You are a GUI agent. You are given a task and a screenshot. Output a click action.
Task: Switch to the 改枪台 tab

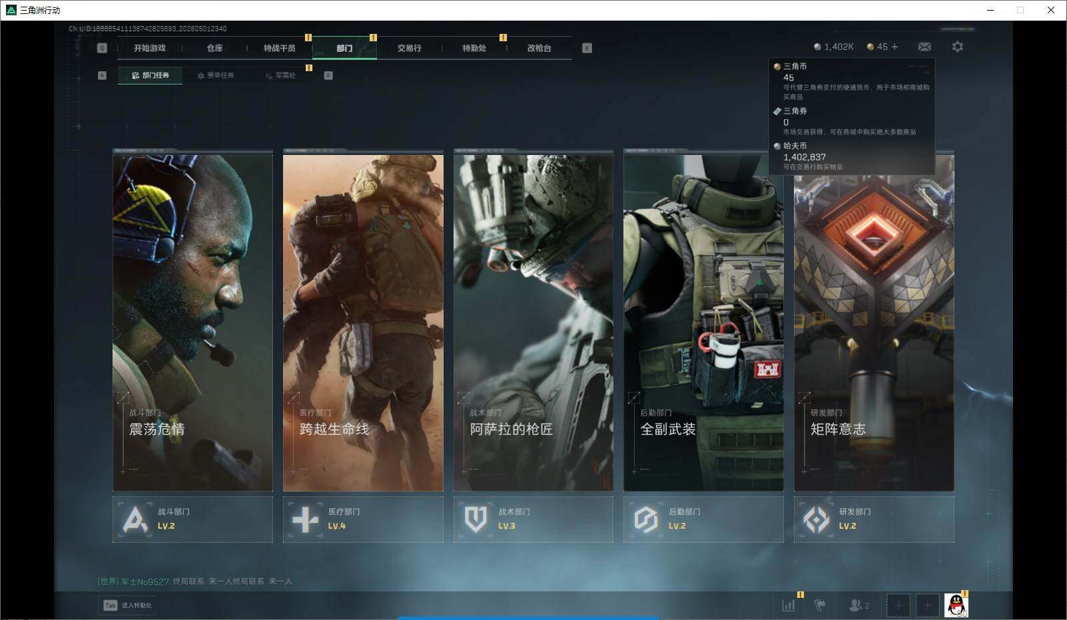[539, 48]
